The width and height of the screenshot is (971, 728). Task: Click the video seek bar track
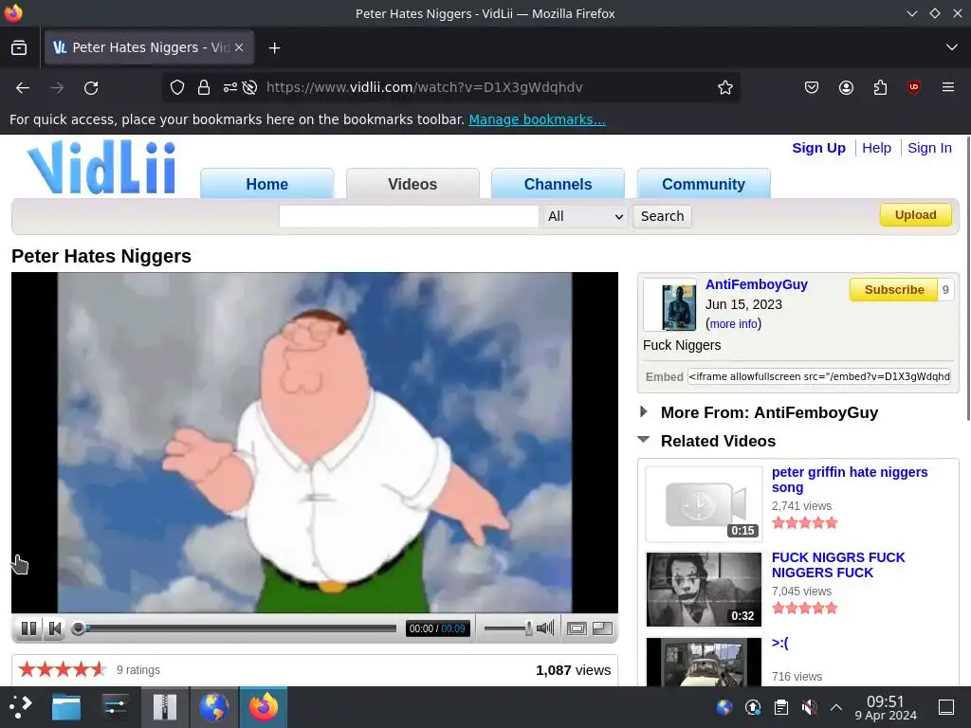(x=235, y=629)
